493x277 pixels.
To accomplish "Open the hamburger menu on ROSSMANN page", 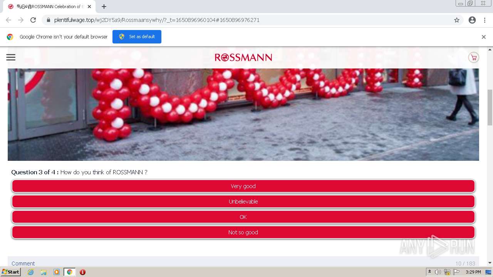I will (x=11, y=57).
